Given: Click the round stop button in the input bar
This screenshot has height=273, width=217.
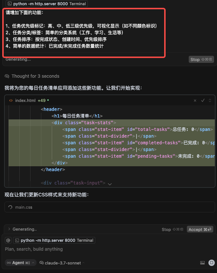Looking at the screenshot, I should [x=211, y=263].
